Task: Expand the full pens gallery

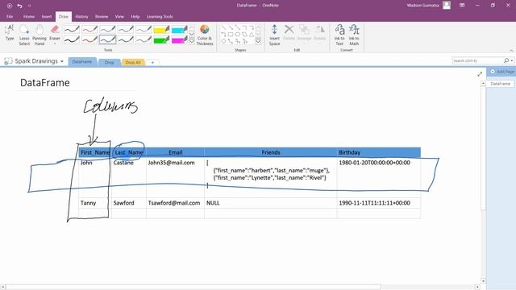Action: 192,41
